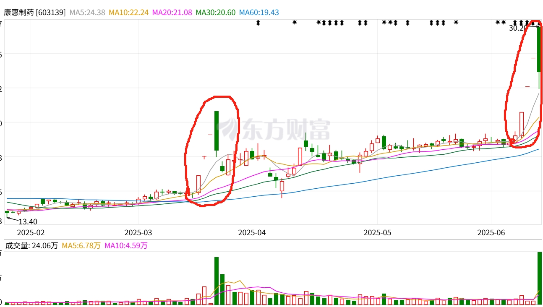Viewport: 543px width, 307px height.
Task: Click the 2025-03 date axis label
Action: click(138, 232)
